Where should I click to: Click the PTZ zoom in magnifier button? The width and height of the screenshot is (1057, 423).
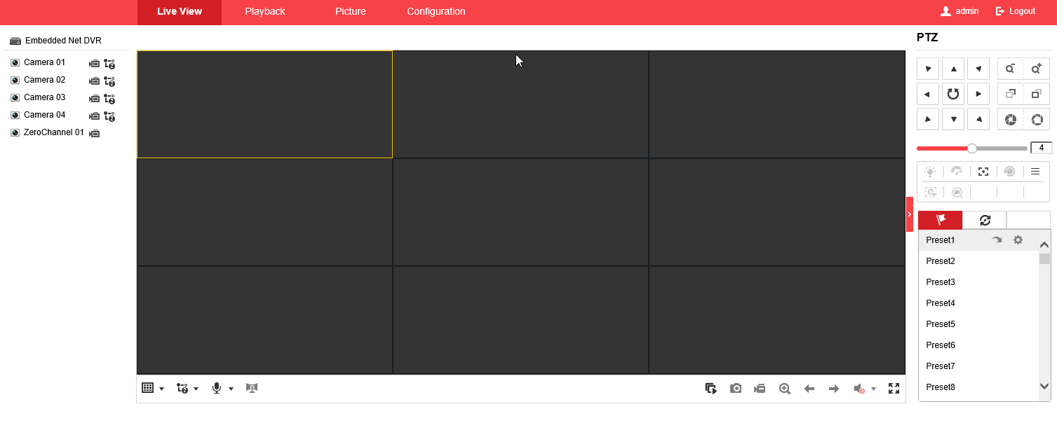tap(1037, 69)
